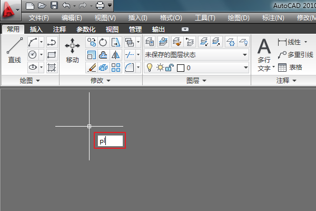
Task: Switch to the 注释 ribbon tab
Action: point(60,30)
